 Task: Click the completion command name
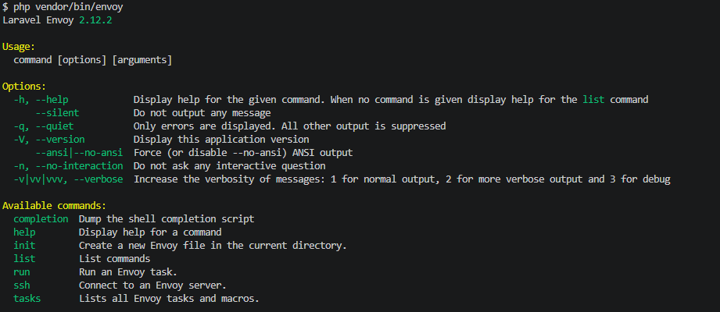click(x=41, y=219)
